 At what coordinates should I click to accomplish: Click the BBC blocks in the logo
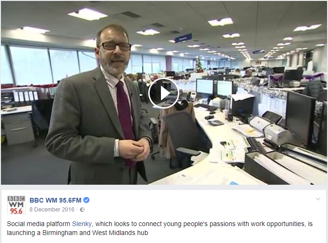point(16,199)
